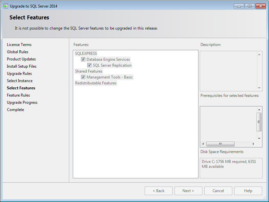Viewport: 269px width, 202px height.
Task: Click the Database Engine Services label
Action: point(108,59)
